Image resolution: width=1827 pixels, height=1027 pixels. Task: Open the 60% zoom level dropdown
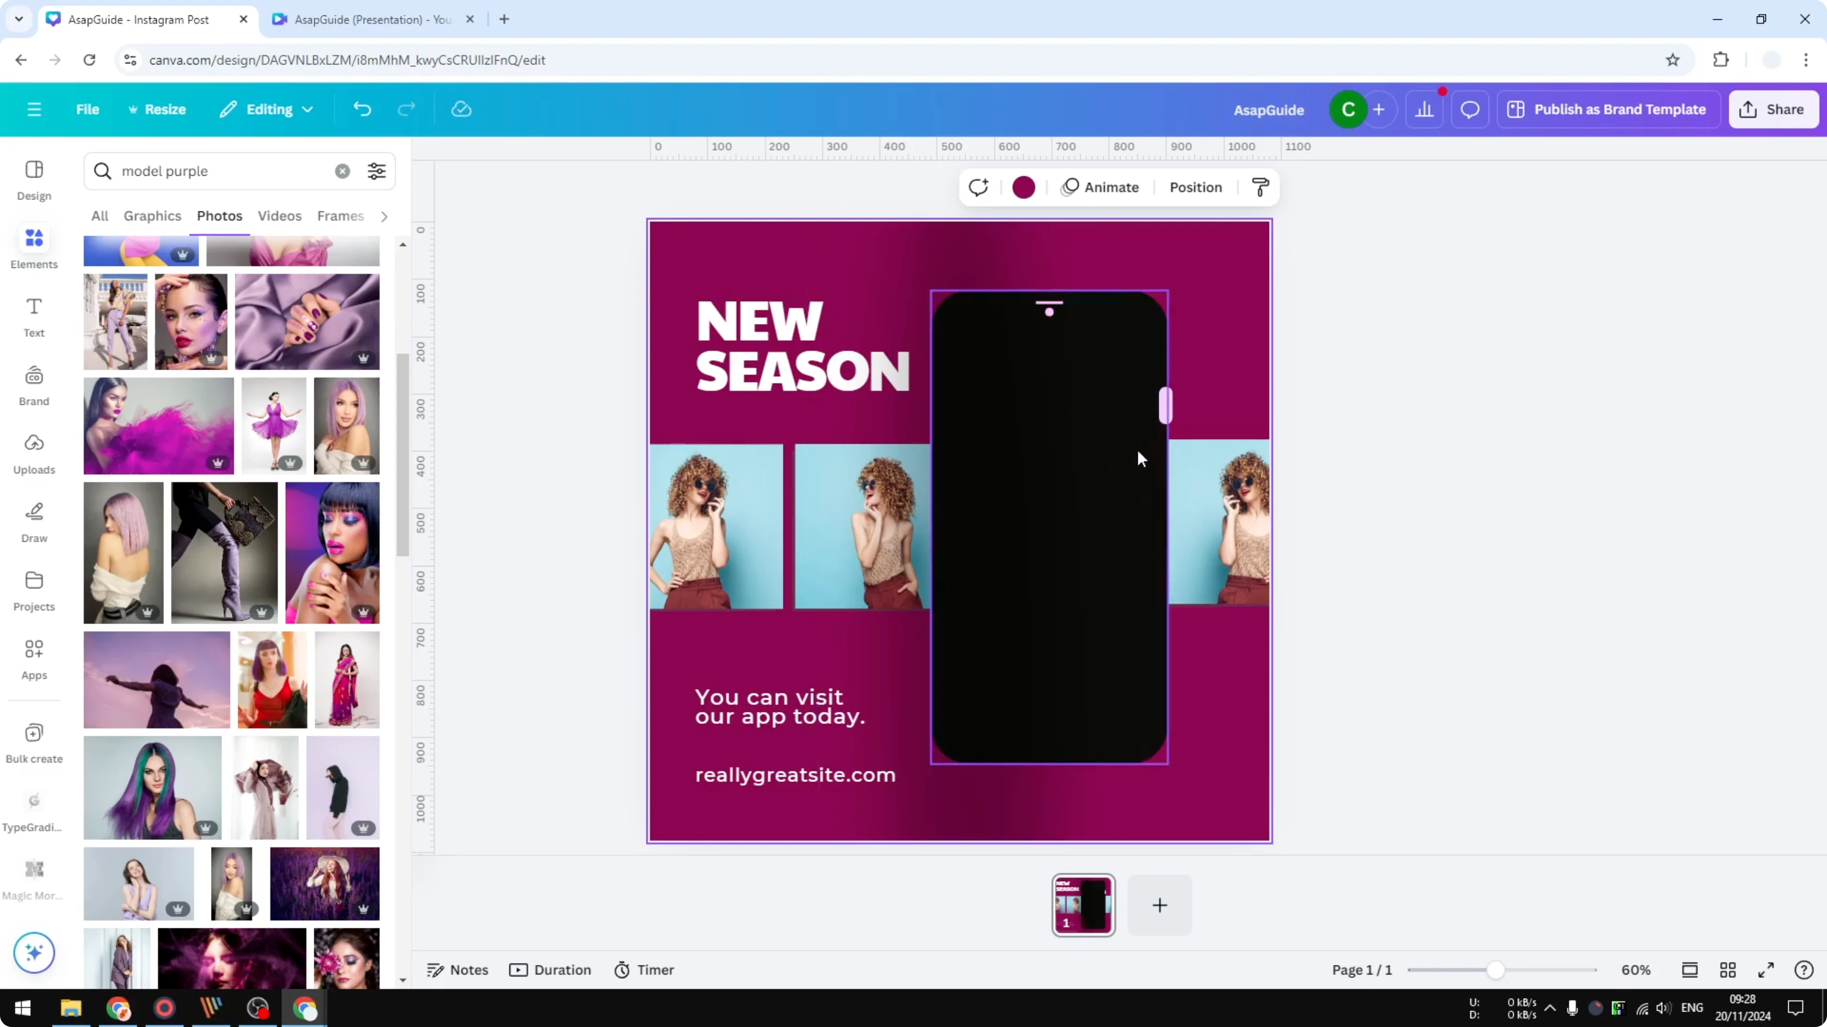point(1636,969)
